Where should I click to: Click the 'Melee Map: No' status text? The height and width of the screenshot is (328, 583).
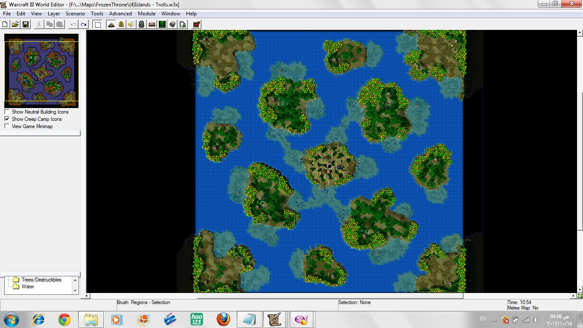coord(523,308)
